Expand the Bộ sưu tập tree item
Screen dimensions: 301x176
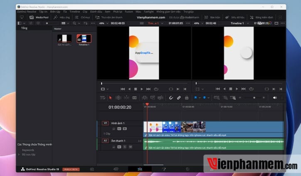tap(19, 154)
